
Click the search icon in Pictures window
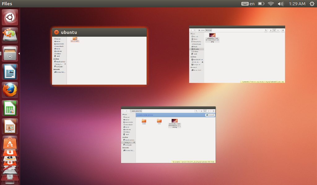tap(266, 30)
